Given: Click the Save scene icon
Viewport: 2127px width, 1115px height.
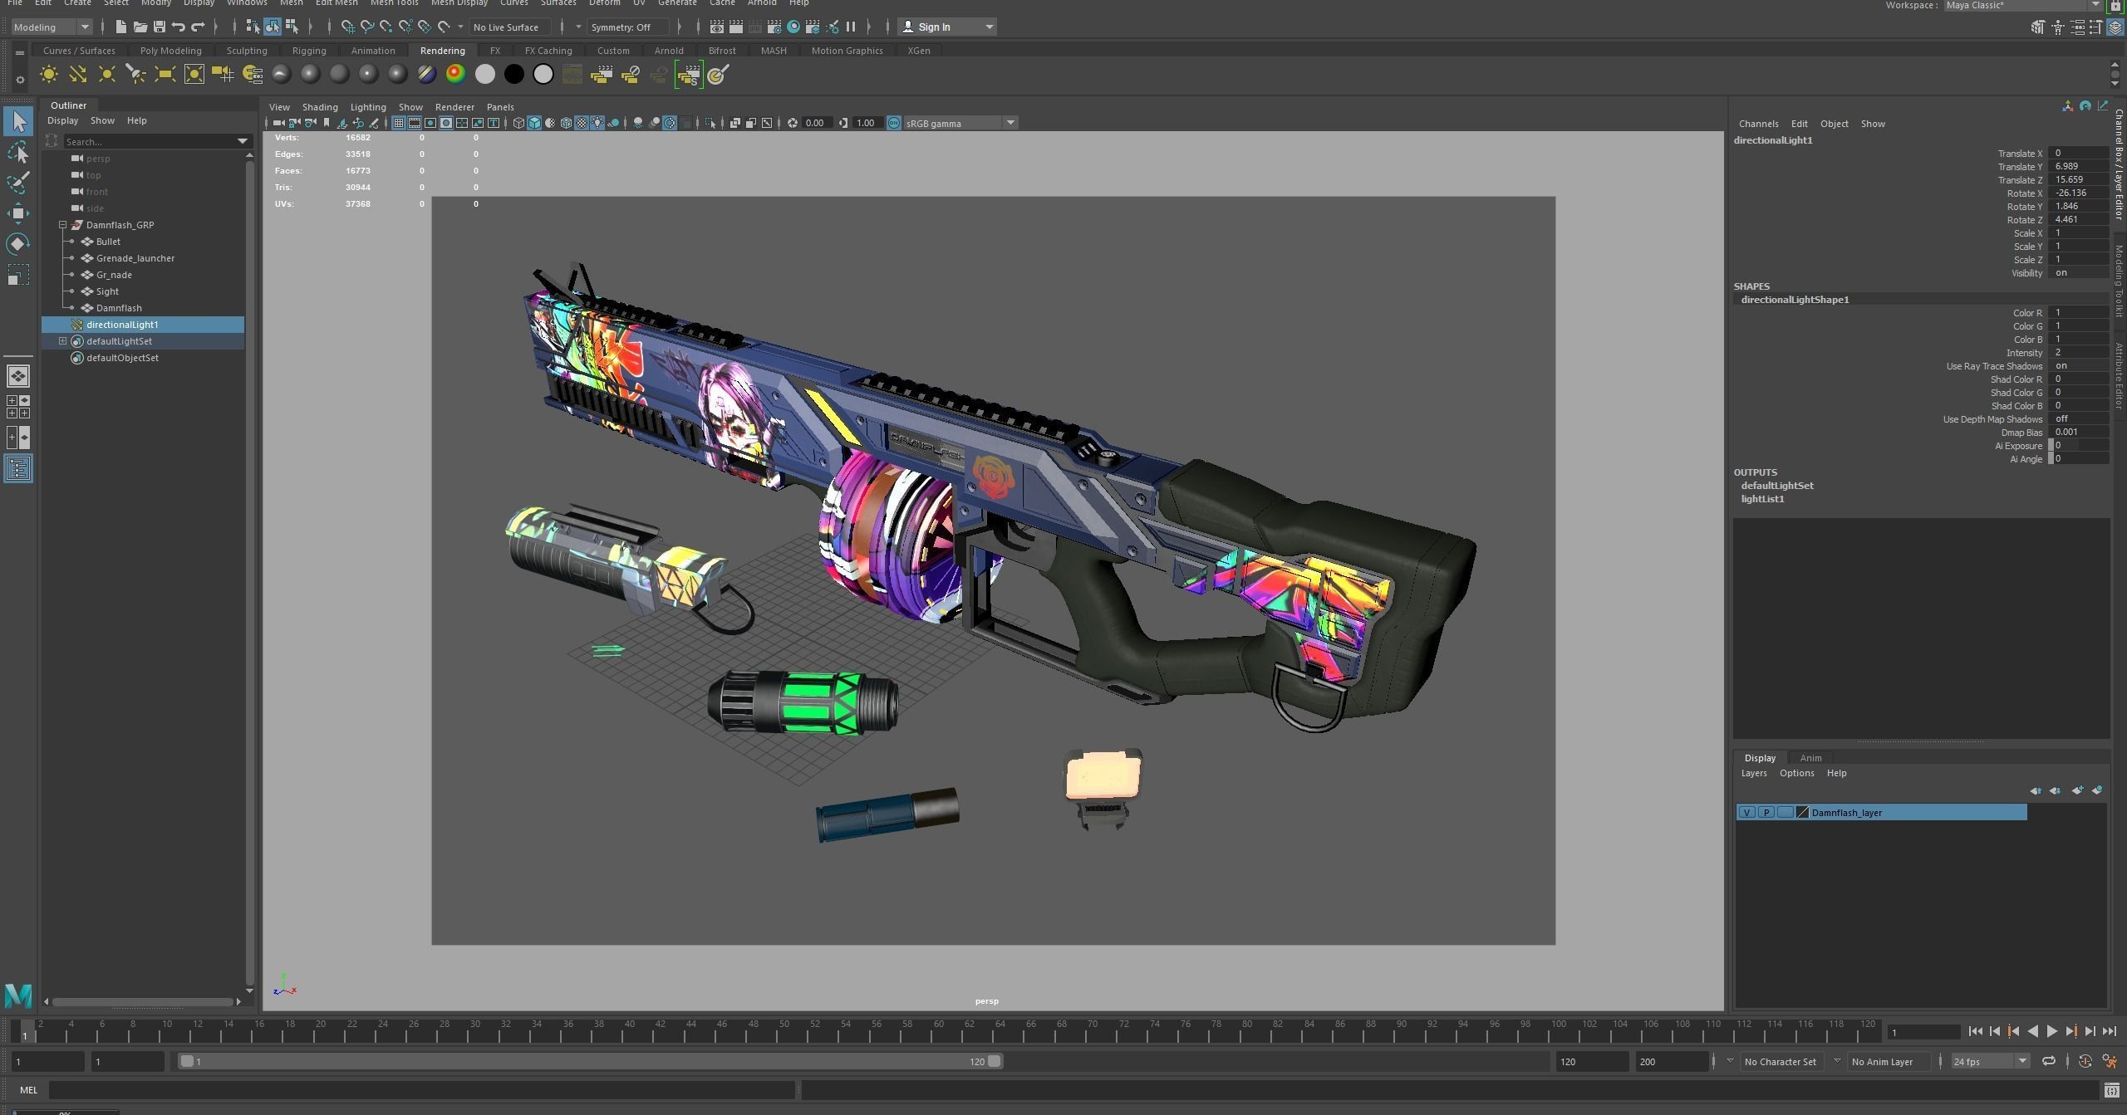Looking at the screenshot, I should [x=160, y=27].
